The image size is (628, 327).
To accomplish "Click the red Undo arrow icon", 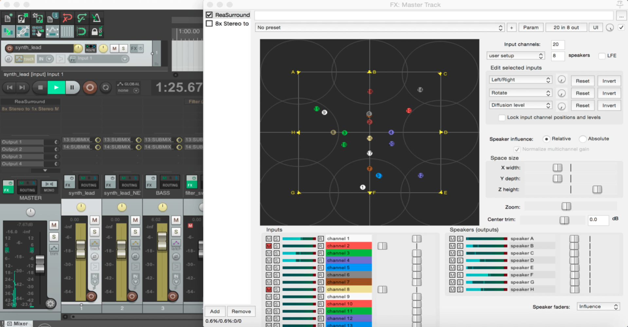I will (67, 18).
